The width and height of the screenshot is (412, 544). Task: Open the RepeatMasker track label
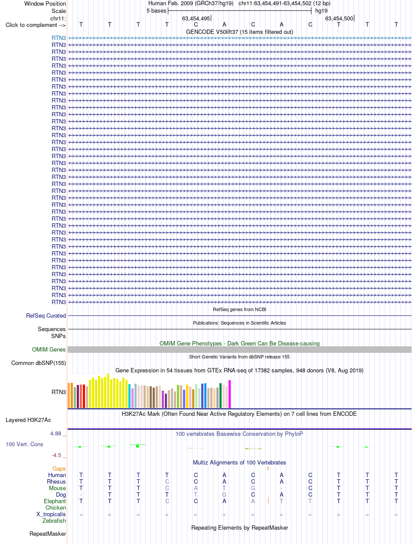pos(48,534)
